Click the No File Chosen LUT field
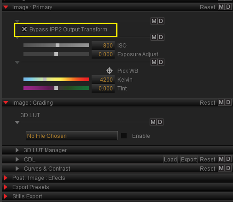 72,136
